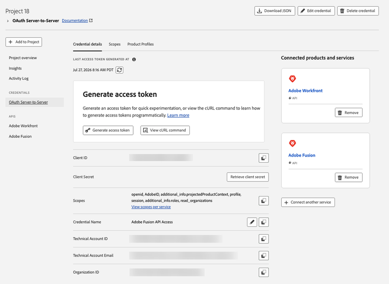Image resolution: width=389 pixels, height=284 pixels.
Task: Edit the Credential Name with pencil icon
Action: 252,222
